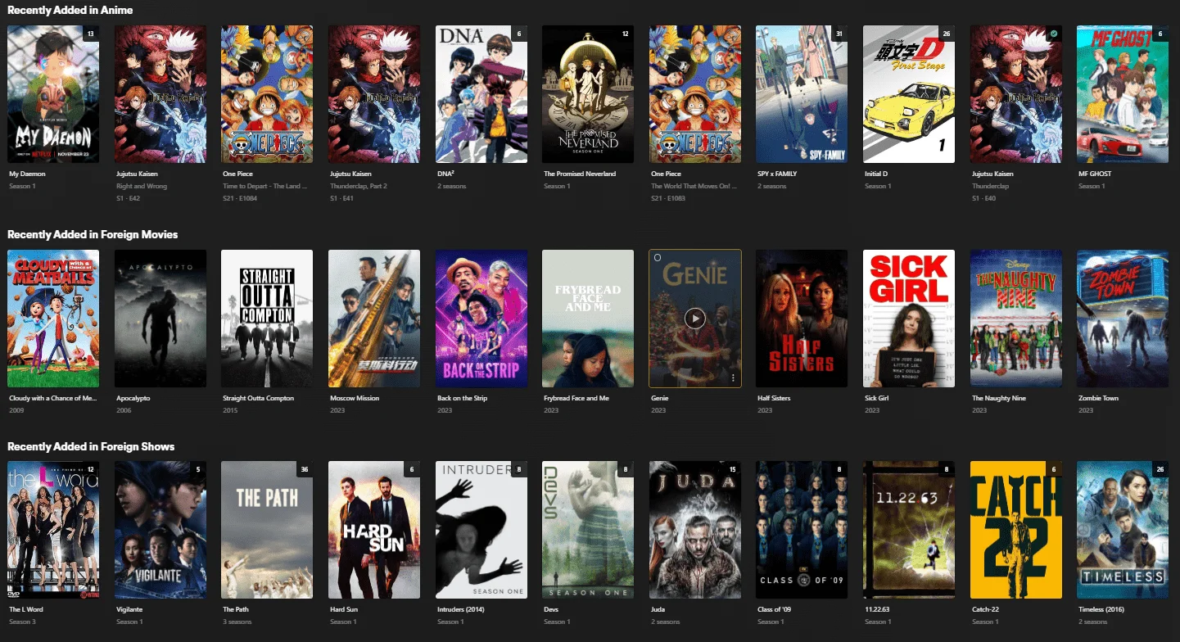Open the SPY x FAMILY poster
Screen dimensions: 1180x642
[x=802, y=94]
